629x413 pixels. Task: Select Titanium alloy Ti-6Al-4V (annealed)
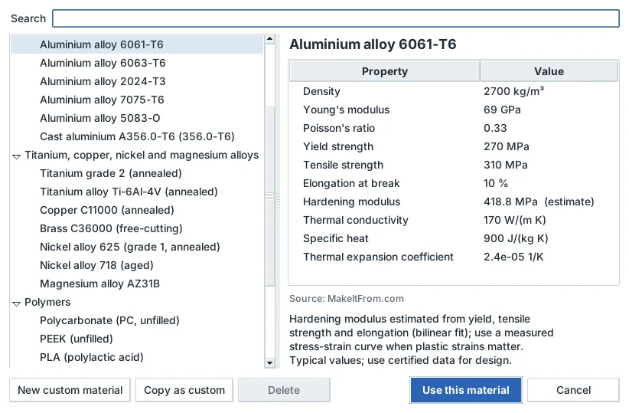137,192
